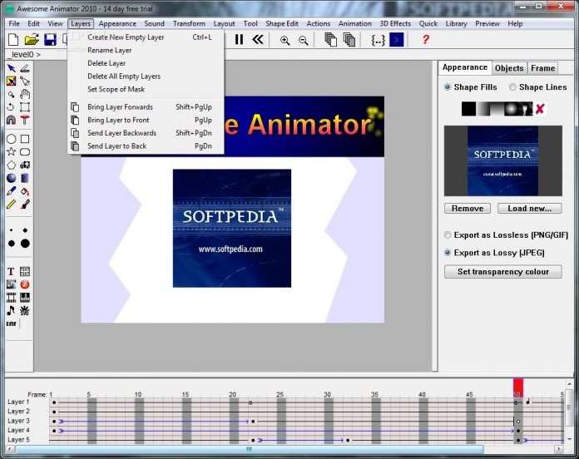The image size is (579, 459).
Task: Open the red question mark help
Action: click(425, 39)
